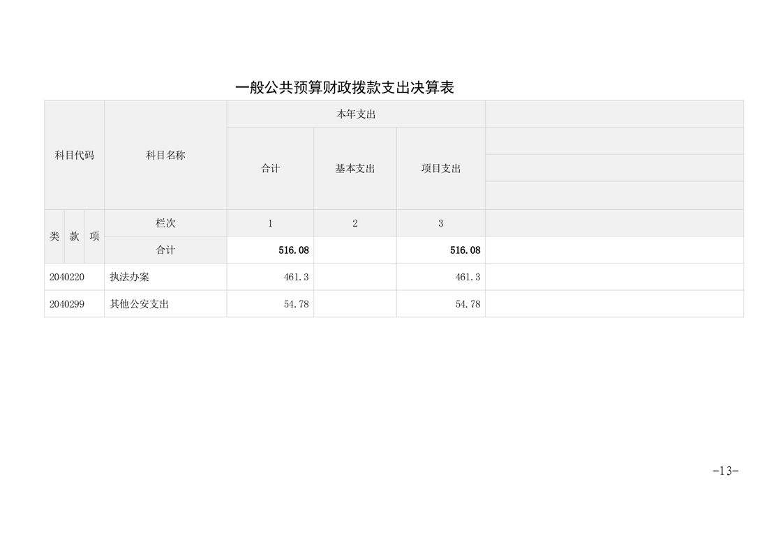The width and height of the screenshot is (783, 553).
Task: Click column number 2 in 栏次 row
Action: coord(355,223)
